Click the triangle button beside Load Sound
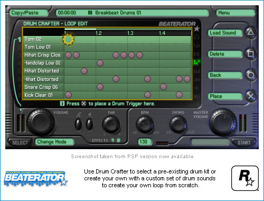 (251, 32)
